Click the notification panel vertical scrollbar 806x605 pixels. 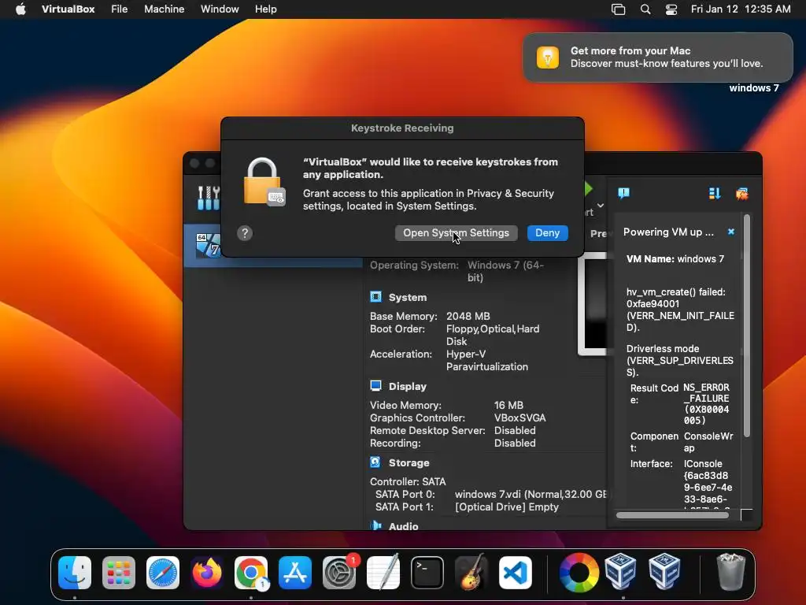coord(747,327)
